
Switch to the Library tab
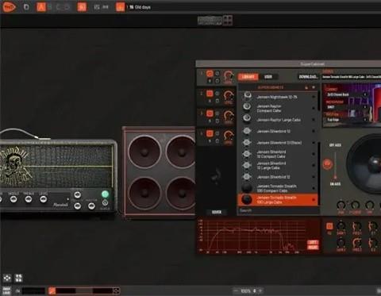(248, 77)
